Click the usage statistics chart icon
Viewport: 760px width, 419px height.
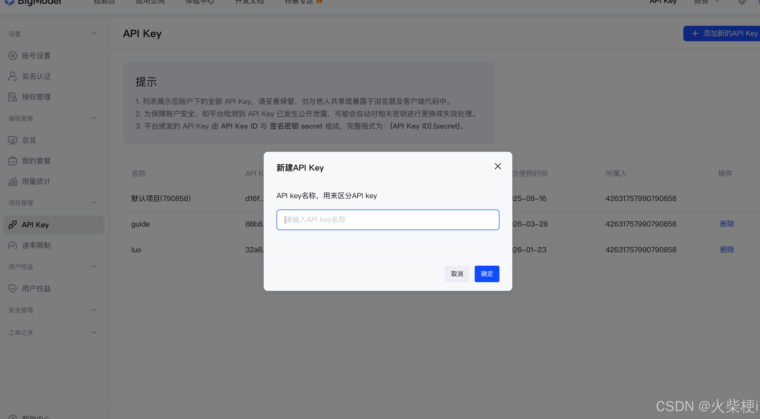pyautogui.click(x=12, y=181)
